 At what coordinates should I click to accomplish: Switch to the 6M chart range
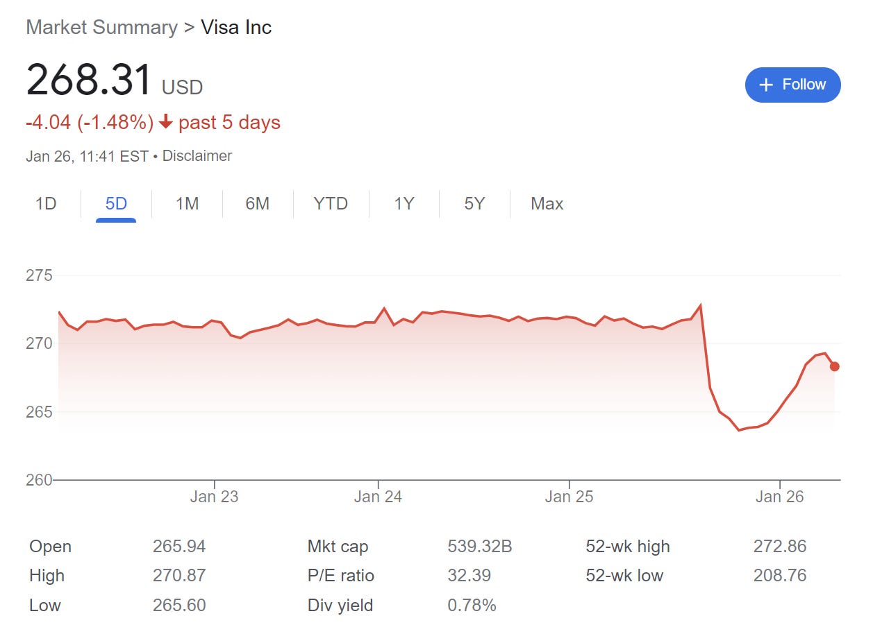(x=257, y=204)
